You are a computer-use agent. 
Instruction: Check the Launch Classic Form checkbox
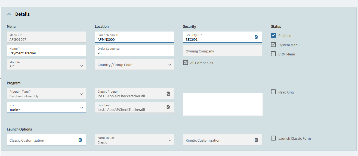click(x=273, y=138)
